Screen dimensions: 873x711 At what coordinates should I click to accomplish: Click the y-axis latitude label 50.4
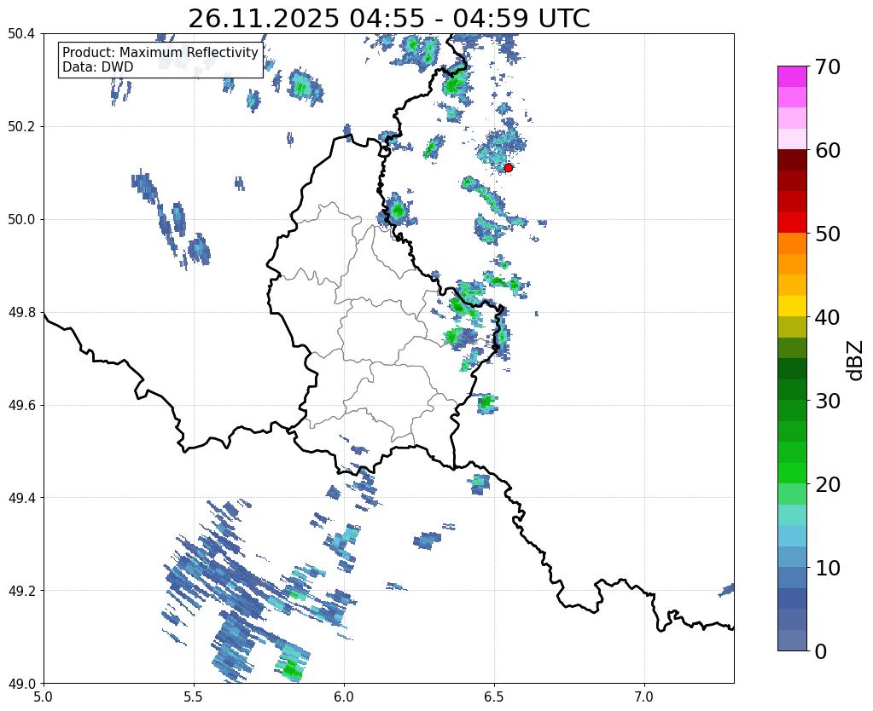coord(22,34)
